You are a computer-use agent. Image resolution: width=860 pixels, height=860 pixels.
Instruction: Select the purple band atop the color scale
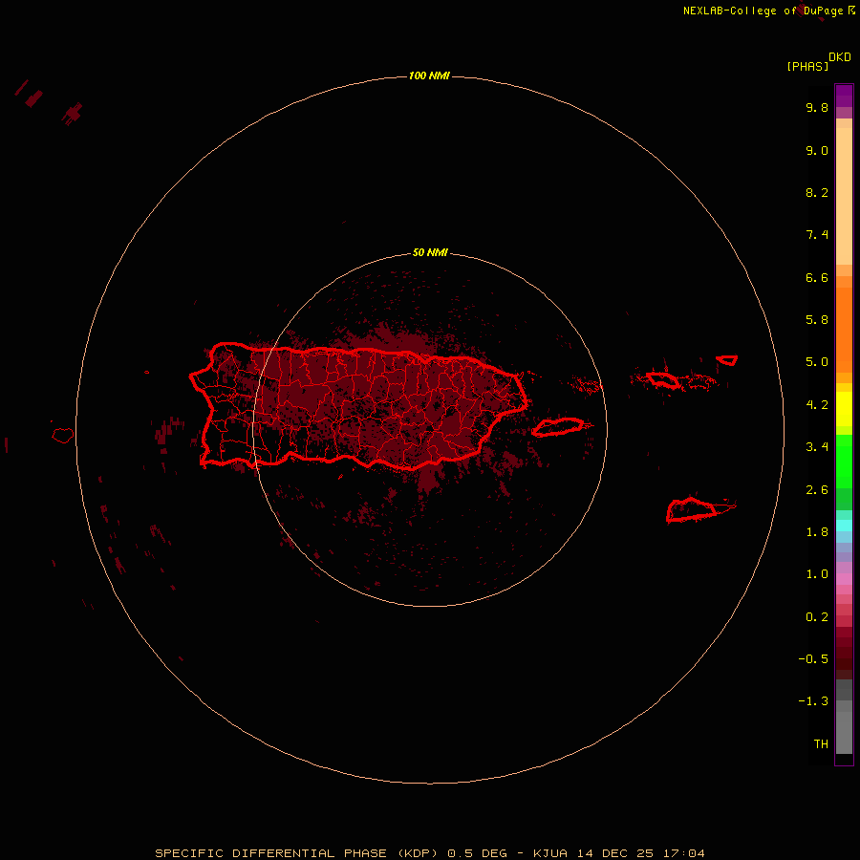pos(844,96)
